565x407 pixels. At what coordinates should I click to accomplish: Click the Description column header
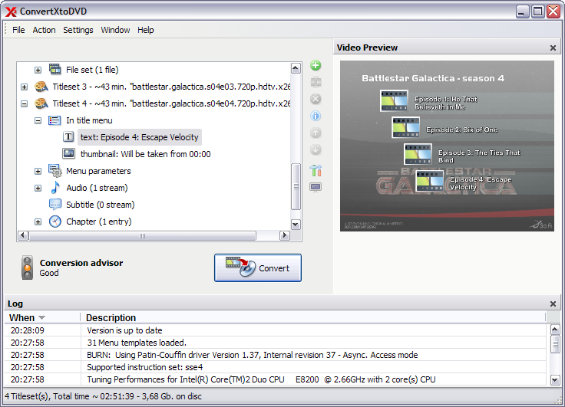coord(312,318)
